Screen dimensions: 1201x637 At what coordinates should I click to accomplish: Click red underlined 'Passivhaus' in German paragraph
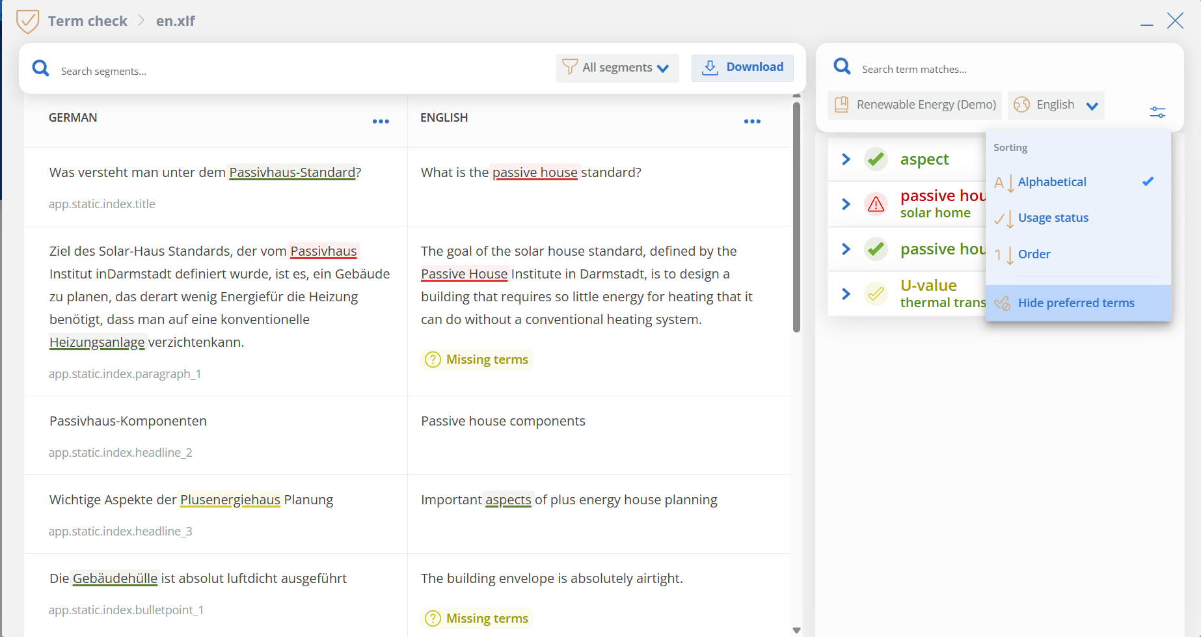click(323, 251)
